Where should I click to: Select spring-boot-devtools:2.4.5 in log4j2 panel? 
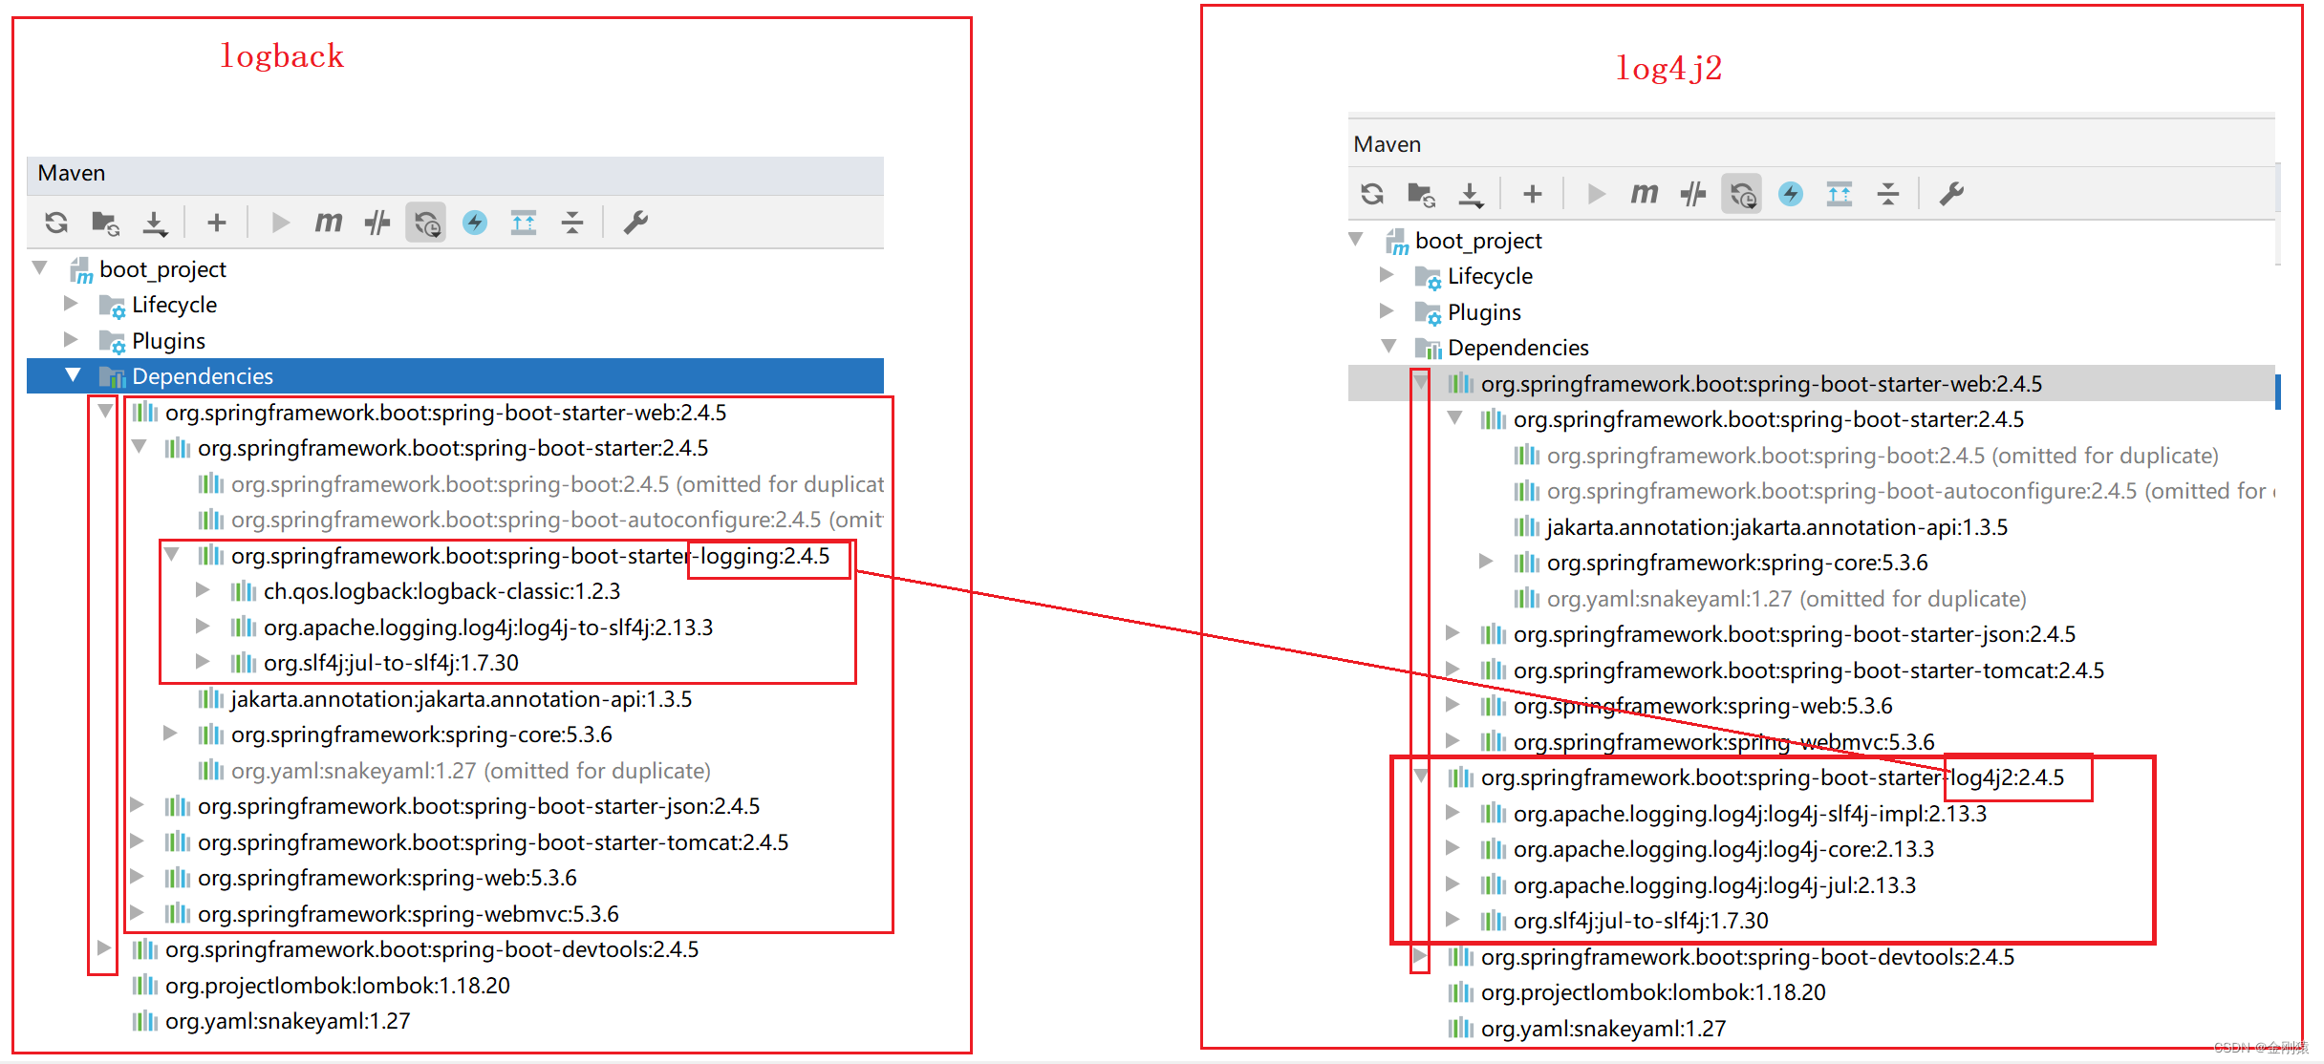point(1748,957)
